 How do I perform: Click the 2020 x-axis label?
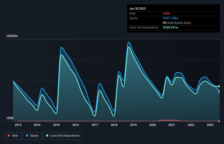coord(153,125)
